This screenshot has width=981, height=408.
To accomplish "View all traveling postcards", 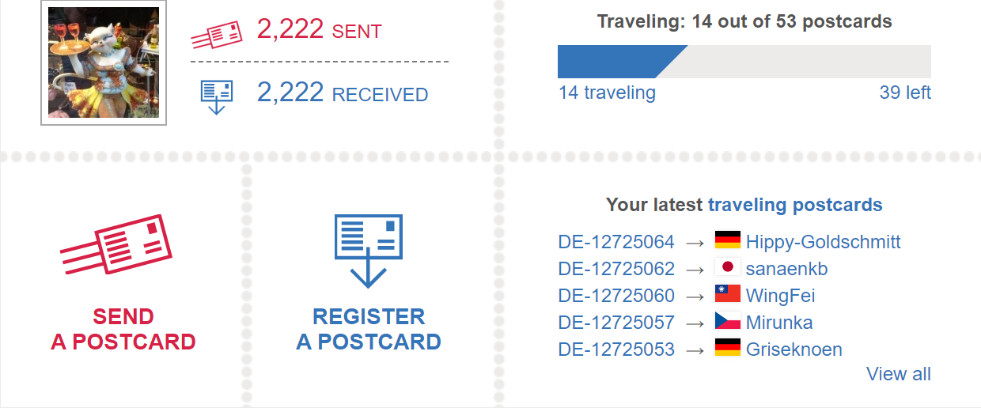I will [899, 374].
